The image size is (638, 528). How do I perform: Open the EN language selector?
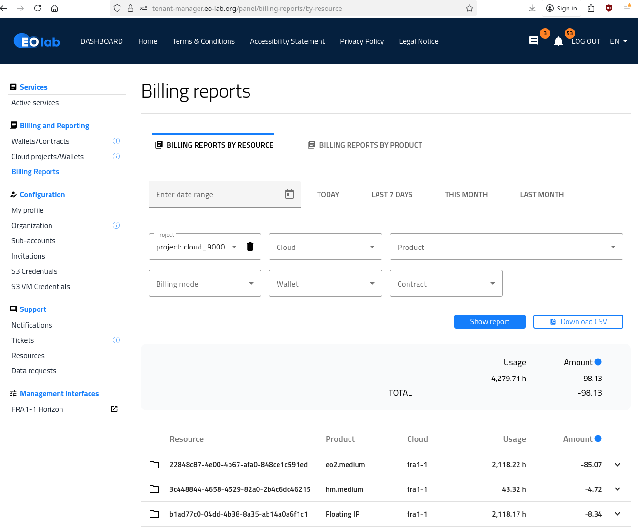pos(618,41)
